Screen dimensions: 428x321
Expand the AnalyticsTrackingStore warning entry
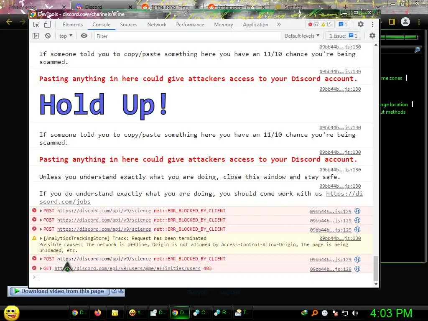(x=41, y=238)
